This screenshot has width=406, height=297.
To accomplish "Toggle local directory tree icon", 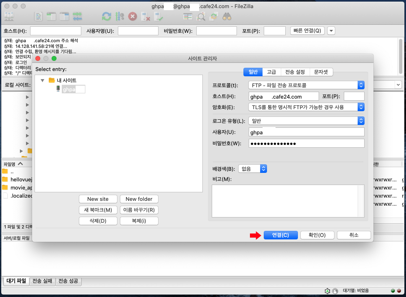I will point(51,17).
